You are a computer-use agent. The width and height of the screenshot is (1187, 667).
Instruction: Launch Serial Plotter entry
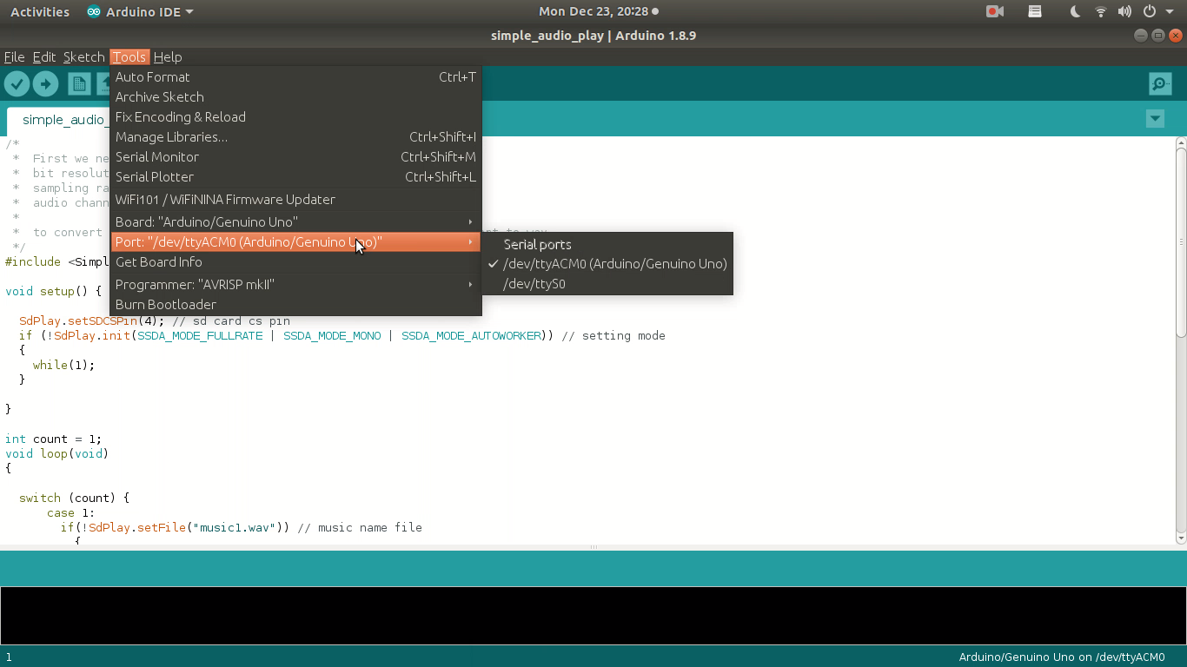coord(295,177)
